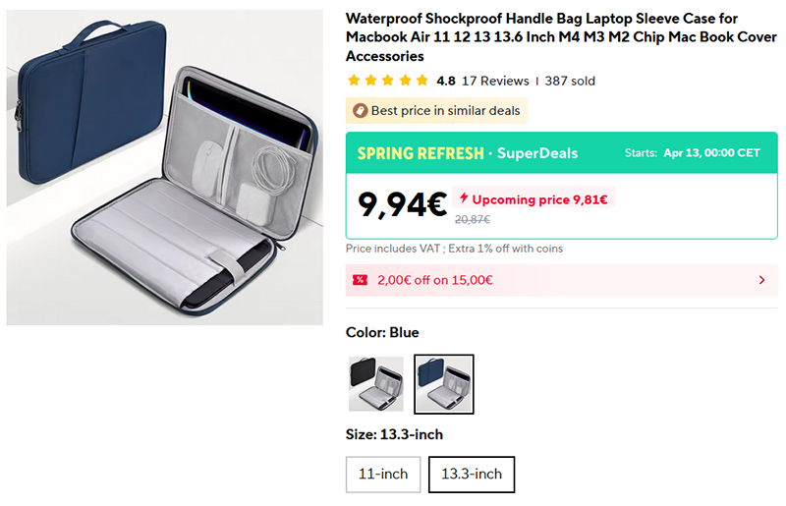Click the Upcoming price 9,81€ label

[x=533, y=198]
